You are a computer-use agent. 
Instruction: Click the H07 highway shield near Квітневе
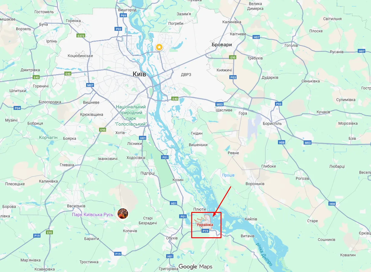256,37
